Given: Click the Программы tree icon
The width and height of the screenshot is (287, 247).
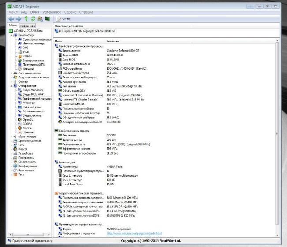Looking at the screenshot, I should 15,158.
